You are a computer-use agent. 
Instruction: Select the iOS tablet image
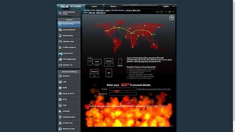[x=109, y=73]
